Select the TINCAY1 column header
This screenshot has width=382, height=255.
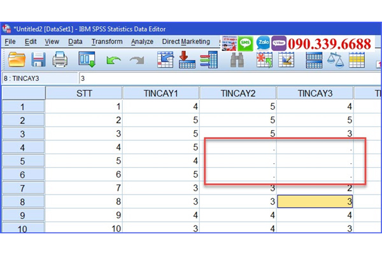[161, 93]
